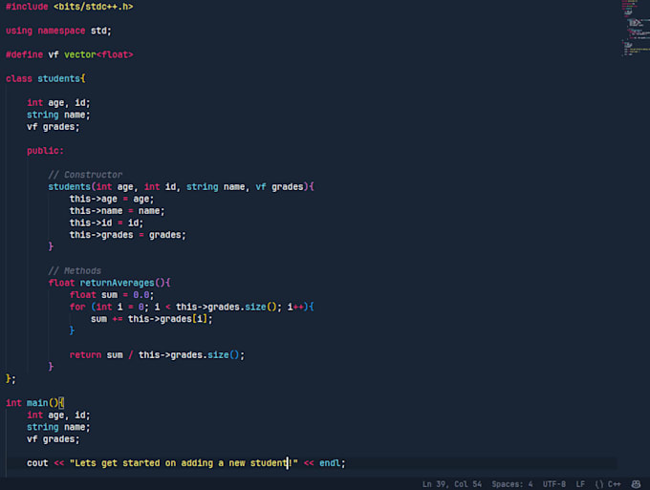Click the sum += this->grades[i]; line

click(152, 319)
